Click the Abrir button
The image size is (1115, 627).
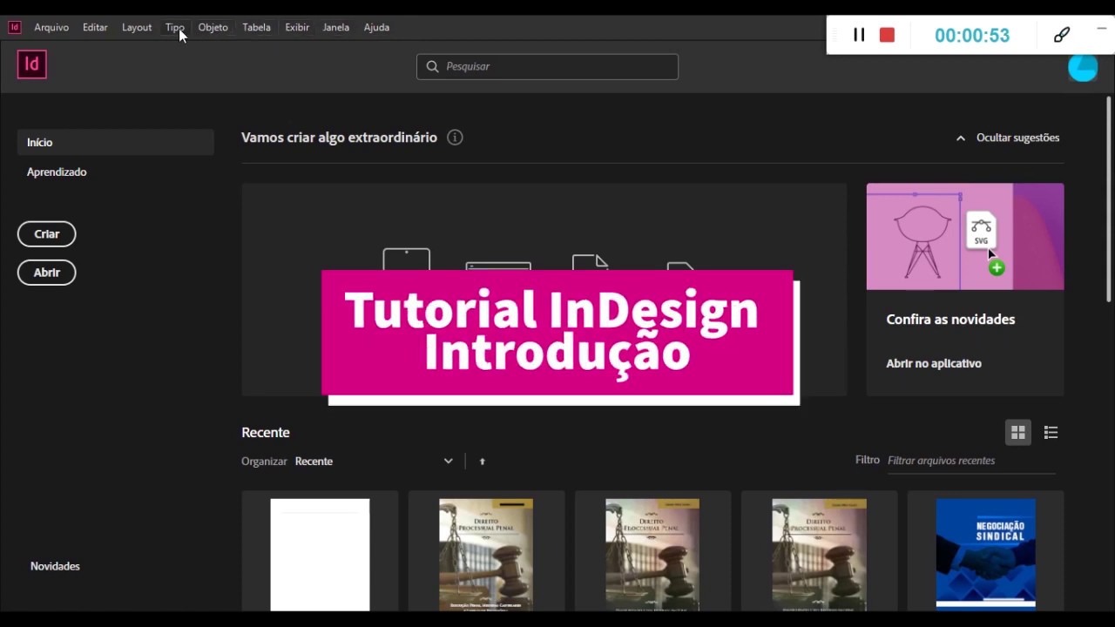(47, 273)
